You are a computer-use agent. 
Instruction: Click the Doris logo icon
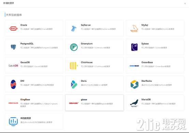tap(74, 84)
